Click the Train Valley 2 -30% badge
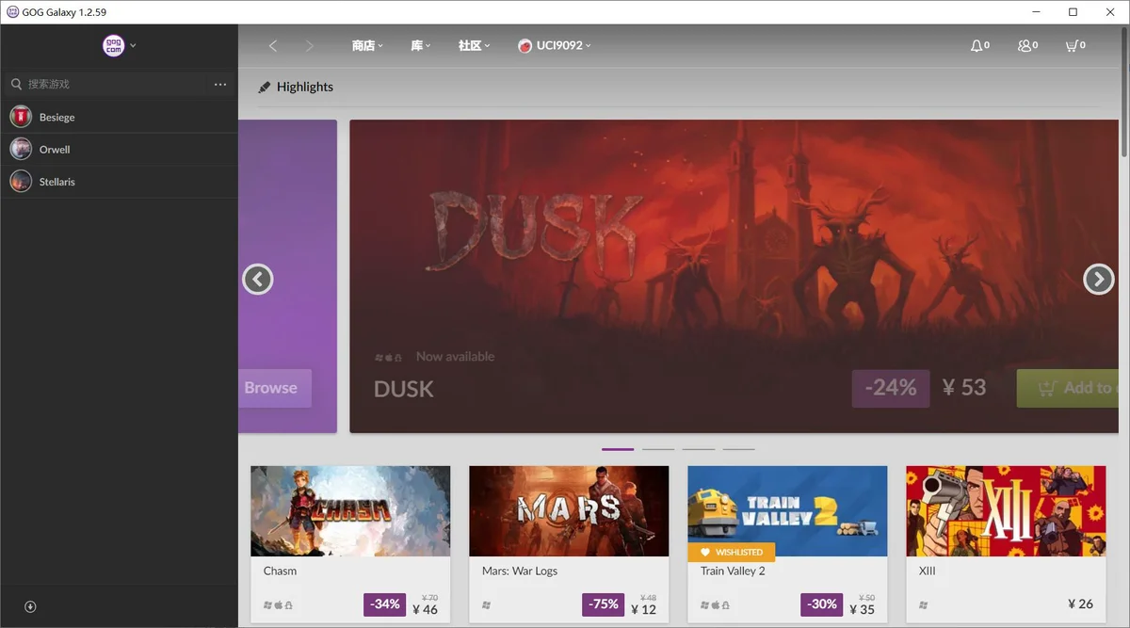Image resolution: width=1130 pixels, height=628 pixels. pyautogui.click(x=822, y=604)
